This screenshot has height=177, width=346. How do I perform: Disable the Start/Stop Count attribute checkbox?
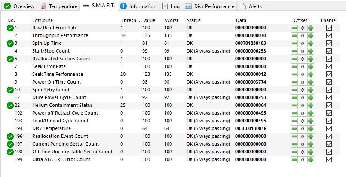click(329, 51)
